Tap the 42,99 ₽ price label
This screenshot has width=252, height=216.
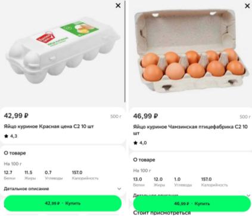tap(16, 116)
